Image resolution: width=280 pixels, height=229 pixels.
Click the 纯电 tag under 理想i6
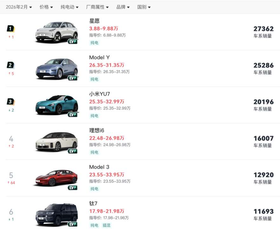pos(94,152)
